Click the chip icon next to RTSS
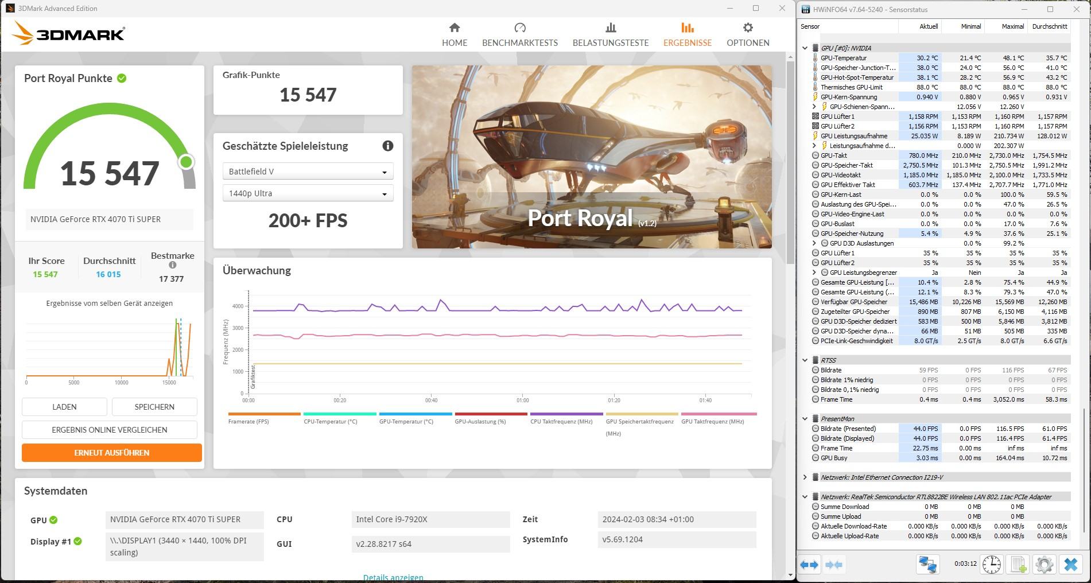1091x583 pixels. point(815,360)
